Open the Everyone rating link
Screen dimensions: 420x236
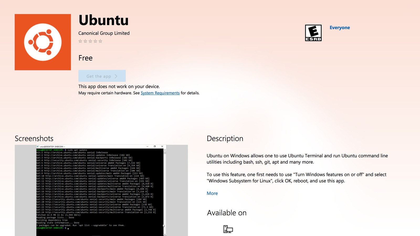[340, 28]
